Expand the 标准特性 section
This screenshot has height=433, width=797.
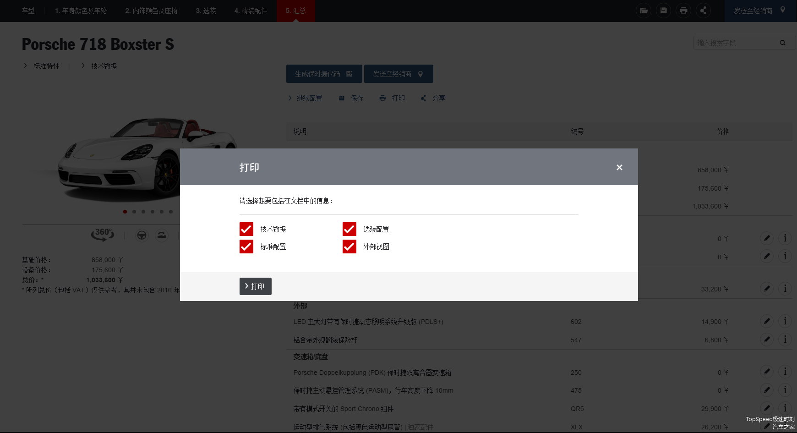pos(46,66)
